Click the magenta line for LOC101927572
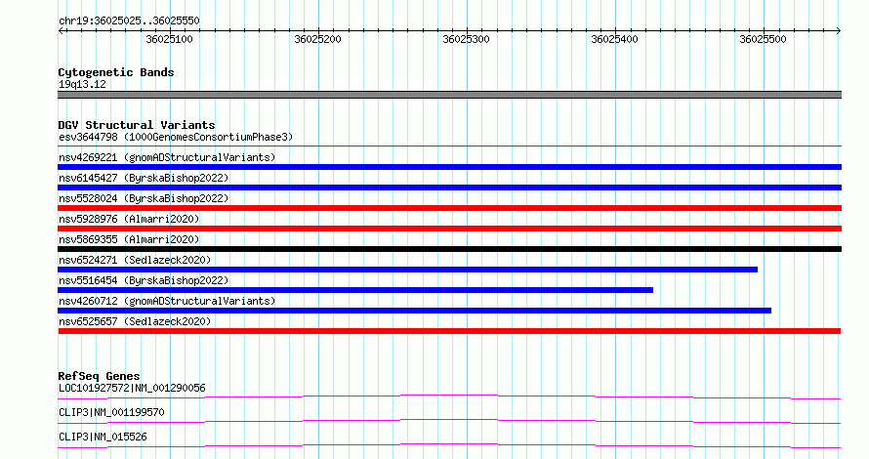Screen dimensions: 869x459 click(449, 396)
